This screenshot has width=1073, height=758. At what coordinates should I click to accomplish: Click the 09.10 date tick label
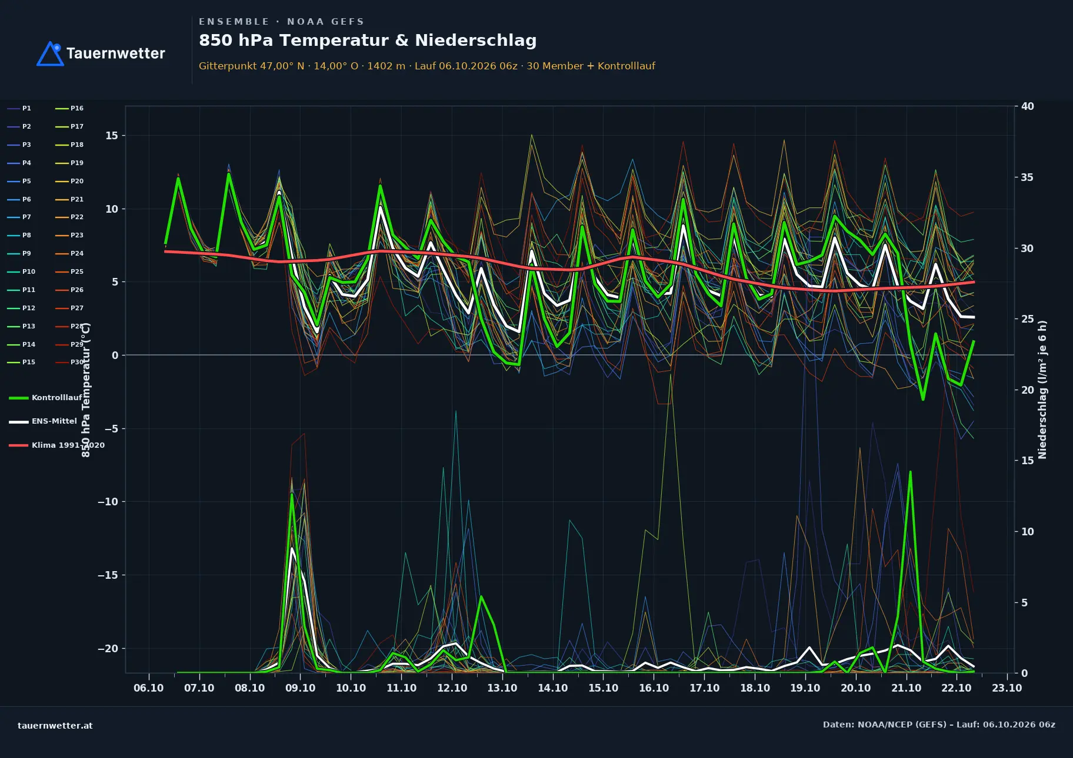pyautogui.click(x=300, y=688)
